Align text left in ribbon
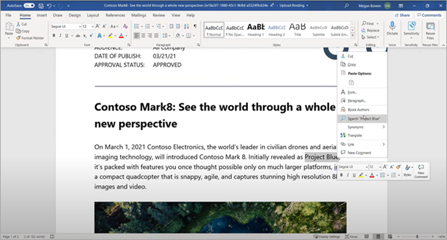 coord(137,36)
